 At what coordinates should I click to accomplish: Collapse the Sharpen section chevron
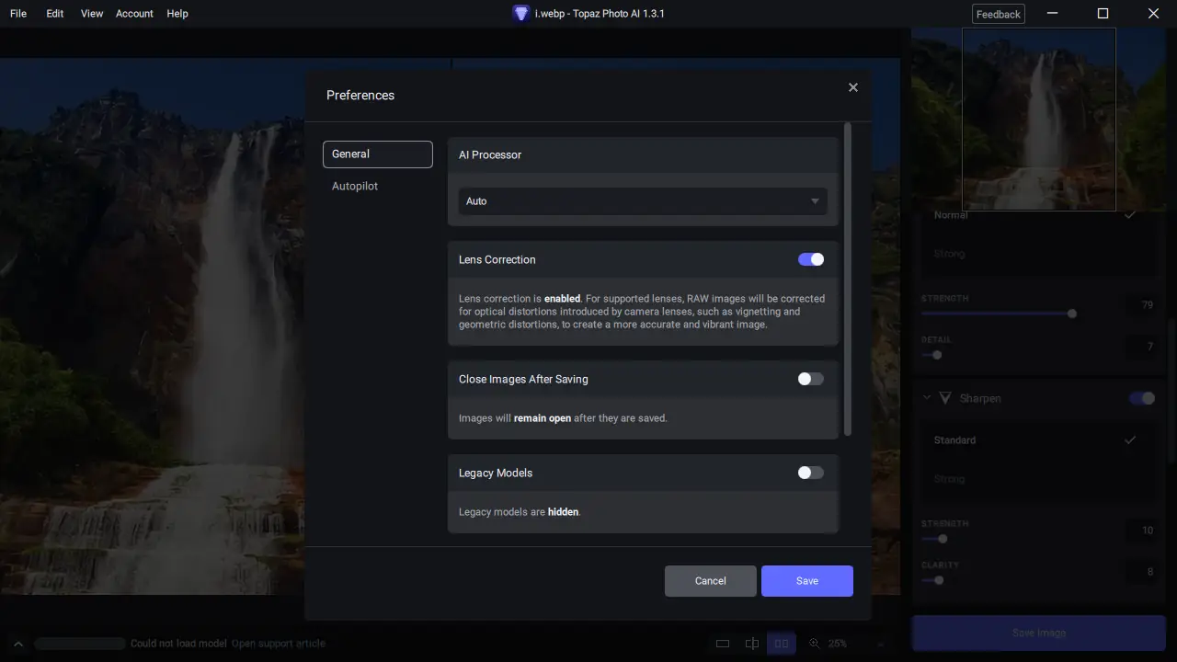(926, 398)
